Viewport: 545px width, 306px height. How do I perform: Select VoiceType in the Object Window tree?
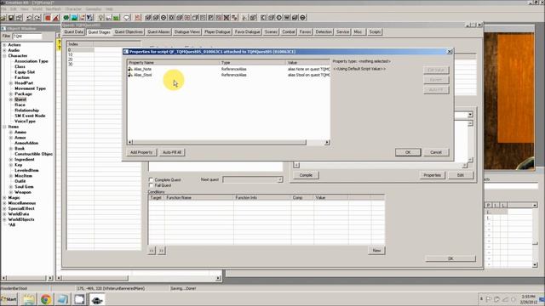25,121
